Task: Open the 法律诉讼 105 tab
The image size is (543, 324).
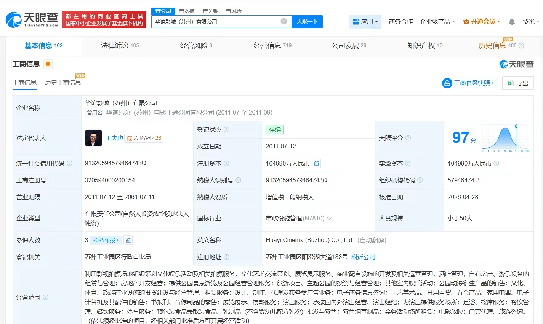Action: pyautogui.click(x=120, y=46)
